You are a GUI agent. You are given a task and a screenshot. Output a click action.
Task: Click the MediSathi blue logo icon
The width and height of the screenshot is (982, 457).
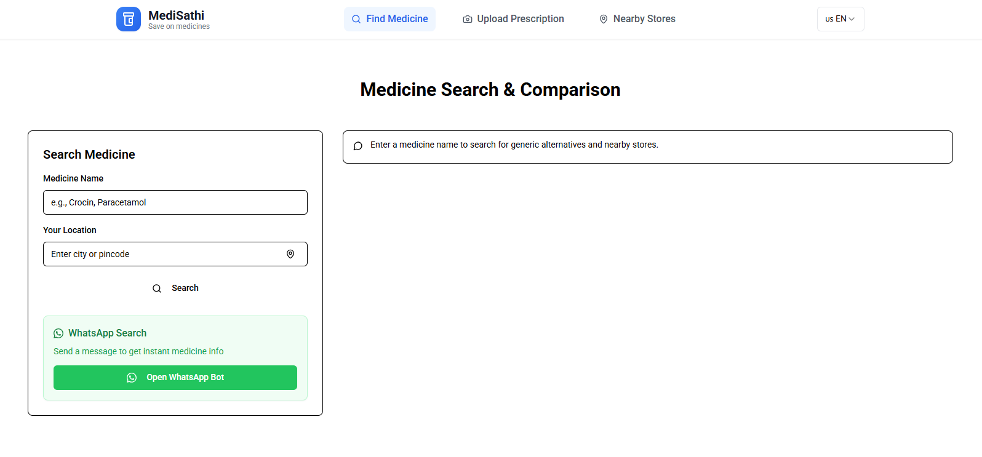pyautogui.click(x=129, y=19)
